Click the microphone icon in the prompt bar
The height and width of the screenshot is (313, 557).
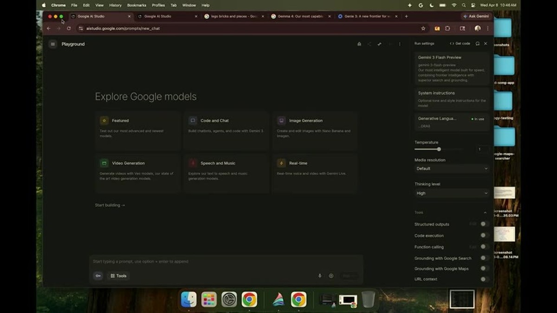[x=320, y=276]
